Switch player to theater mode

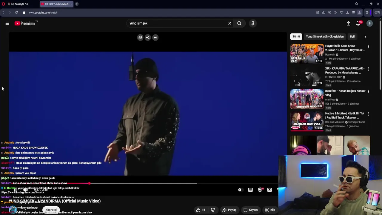pyautogui.click(x=269, y=190)
